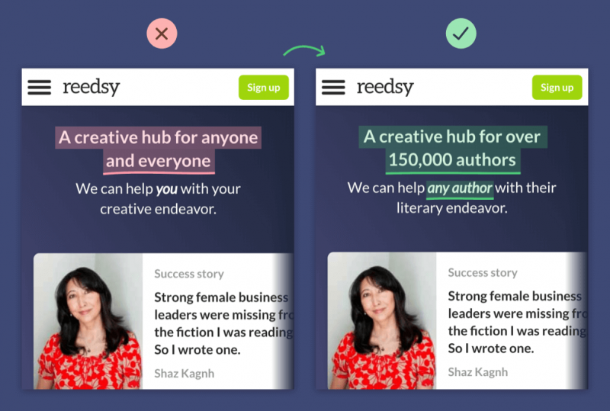Click the pink X circle icon

(x=162, y=34)
